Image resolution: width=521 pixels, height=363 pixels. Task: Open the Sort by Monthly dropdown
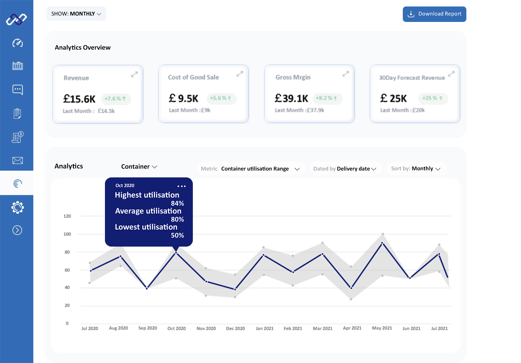click(416, 169)
